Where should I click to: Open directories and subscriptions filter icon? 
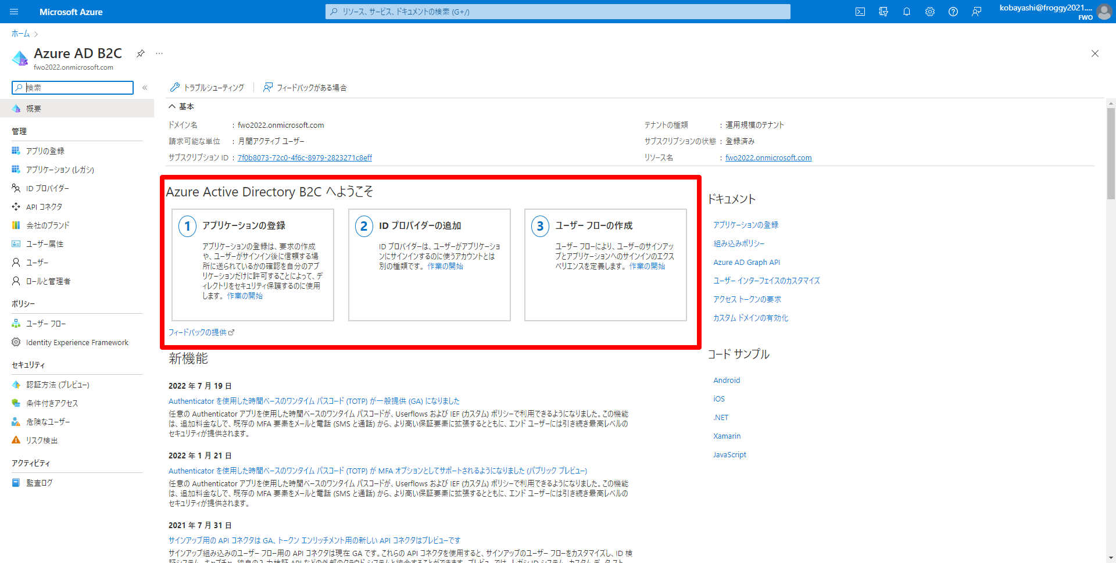[884, 12]
